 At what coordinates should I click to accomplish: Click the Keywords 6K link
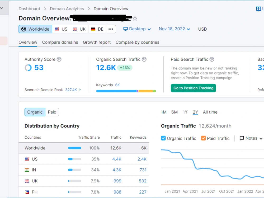click(x=117, y=85)
